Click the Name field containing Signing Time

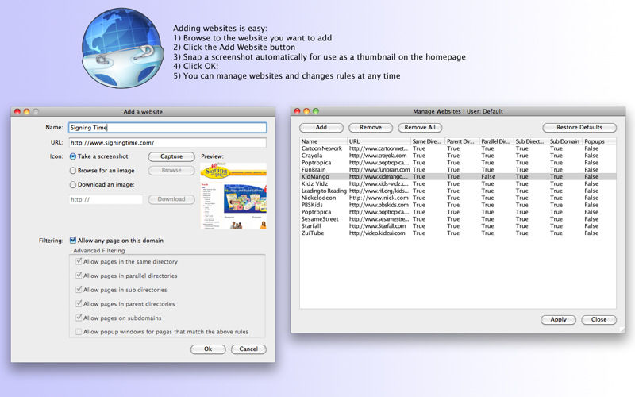167,128
